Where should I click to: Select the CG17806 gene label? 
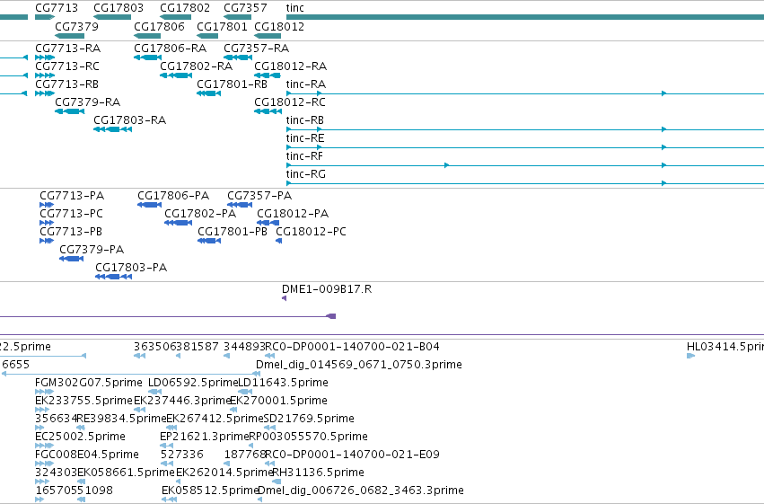pos(159,26)
